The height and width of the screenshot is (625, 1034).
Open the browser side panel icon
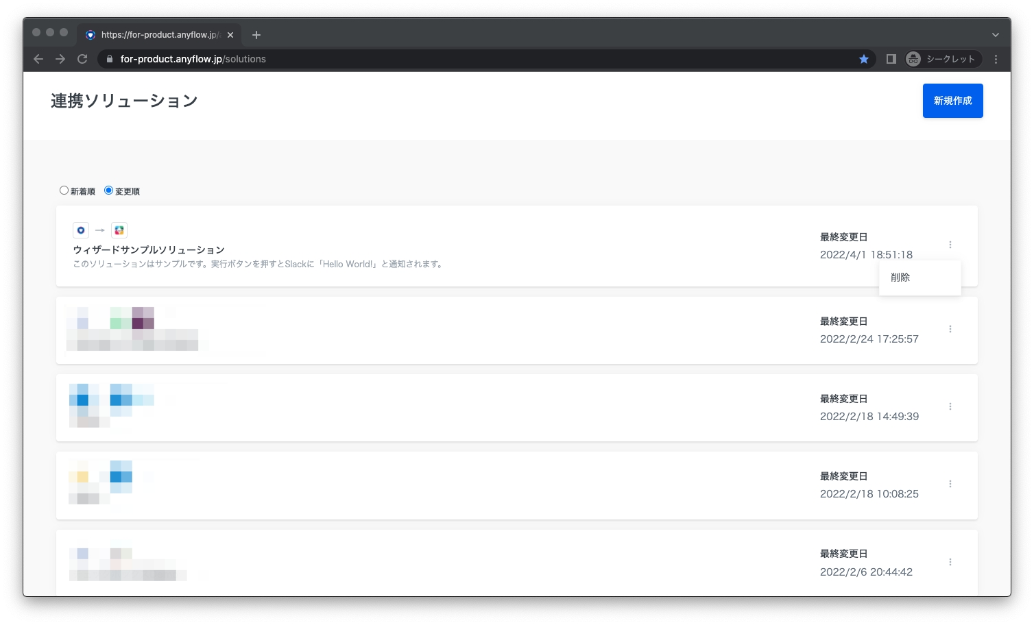coord(891,59)
